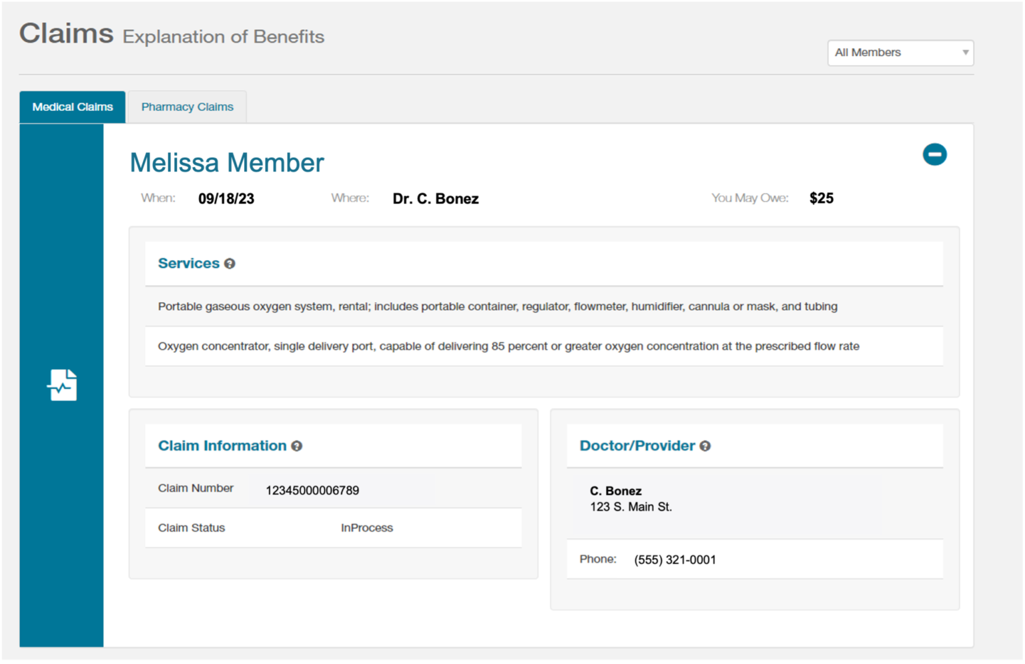Click the provider phone number (555) 321-0001
Screen dimensions: 1025x664
click(675, 560)
